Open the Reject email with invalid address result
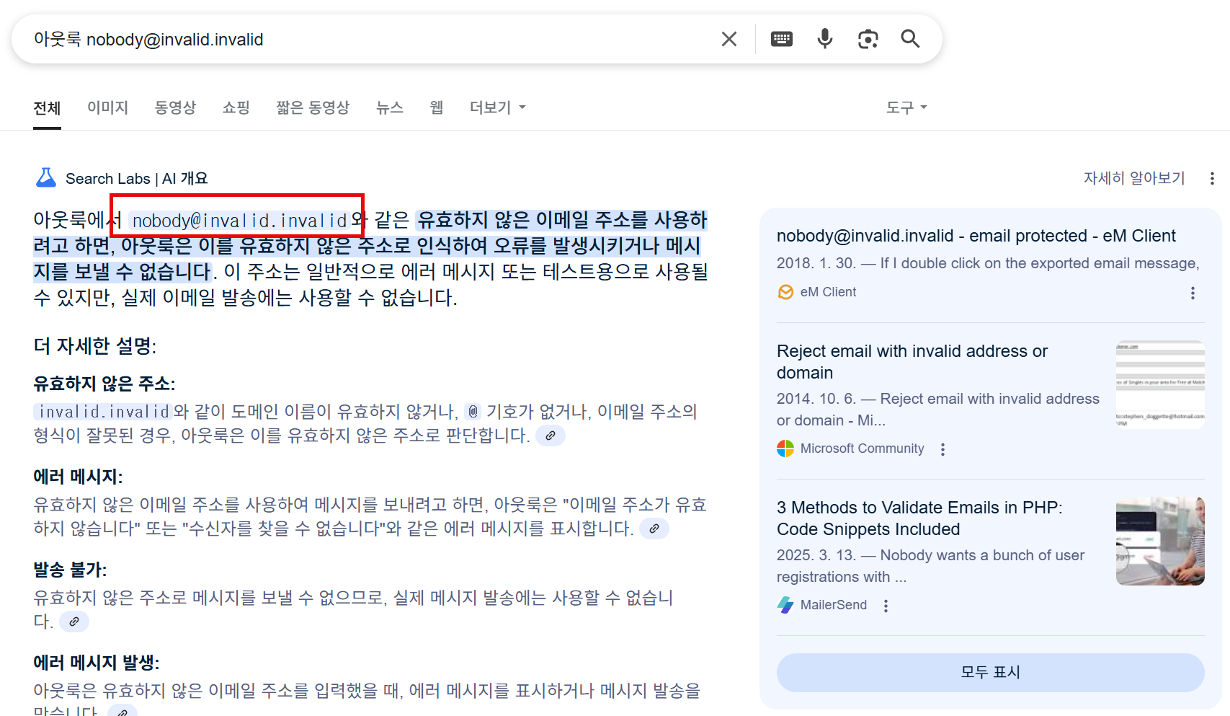This screenshot has height=716, width=1230. 912,362
